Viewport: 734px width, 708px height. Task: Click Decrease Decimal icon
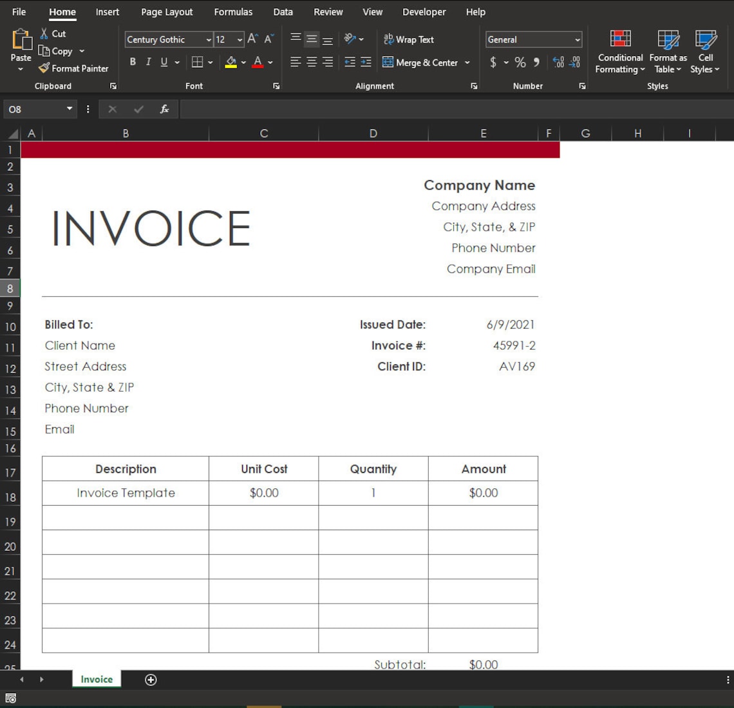[575, 62]
